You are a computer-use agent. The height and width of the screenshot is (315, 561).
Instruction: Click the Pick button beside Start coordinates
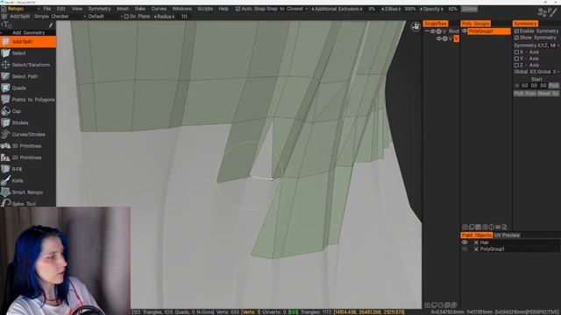(553, 86)
